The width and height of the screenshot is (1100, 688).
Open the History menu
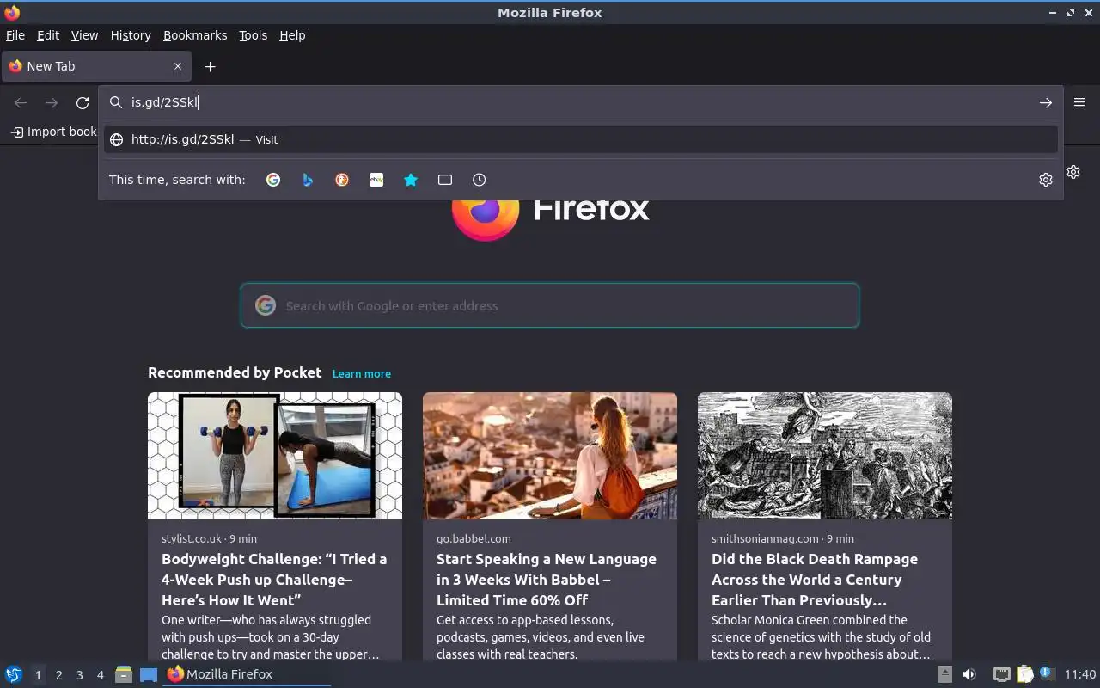pyautogui.click(x=131, y=35)
